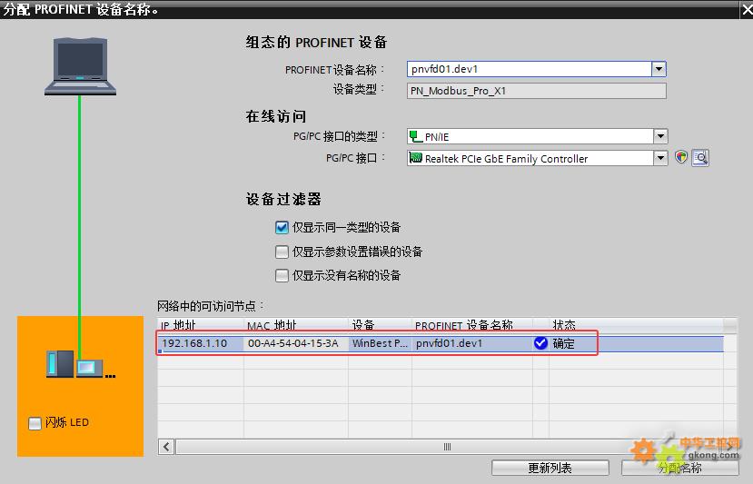Click the shield icon beside PG/PC interface
Image resolution: width=753 pixels, height=484 pixels.
[681, 158]
